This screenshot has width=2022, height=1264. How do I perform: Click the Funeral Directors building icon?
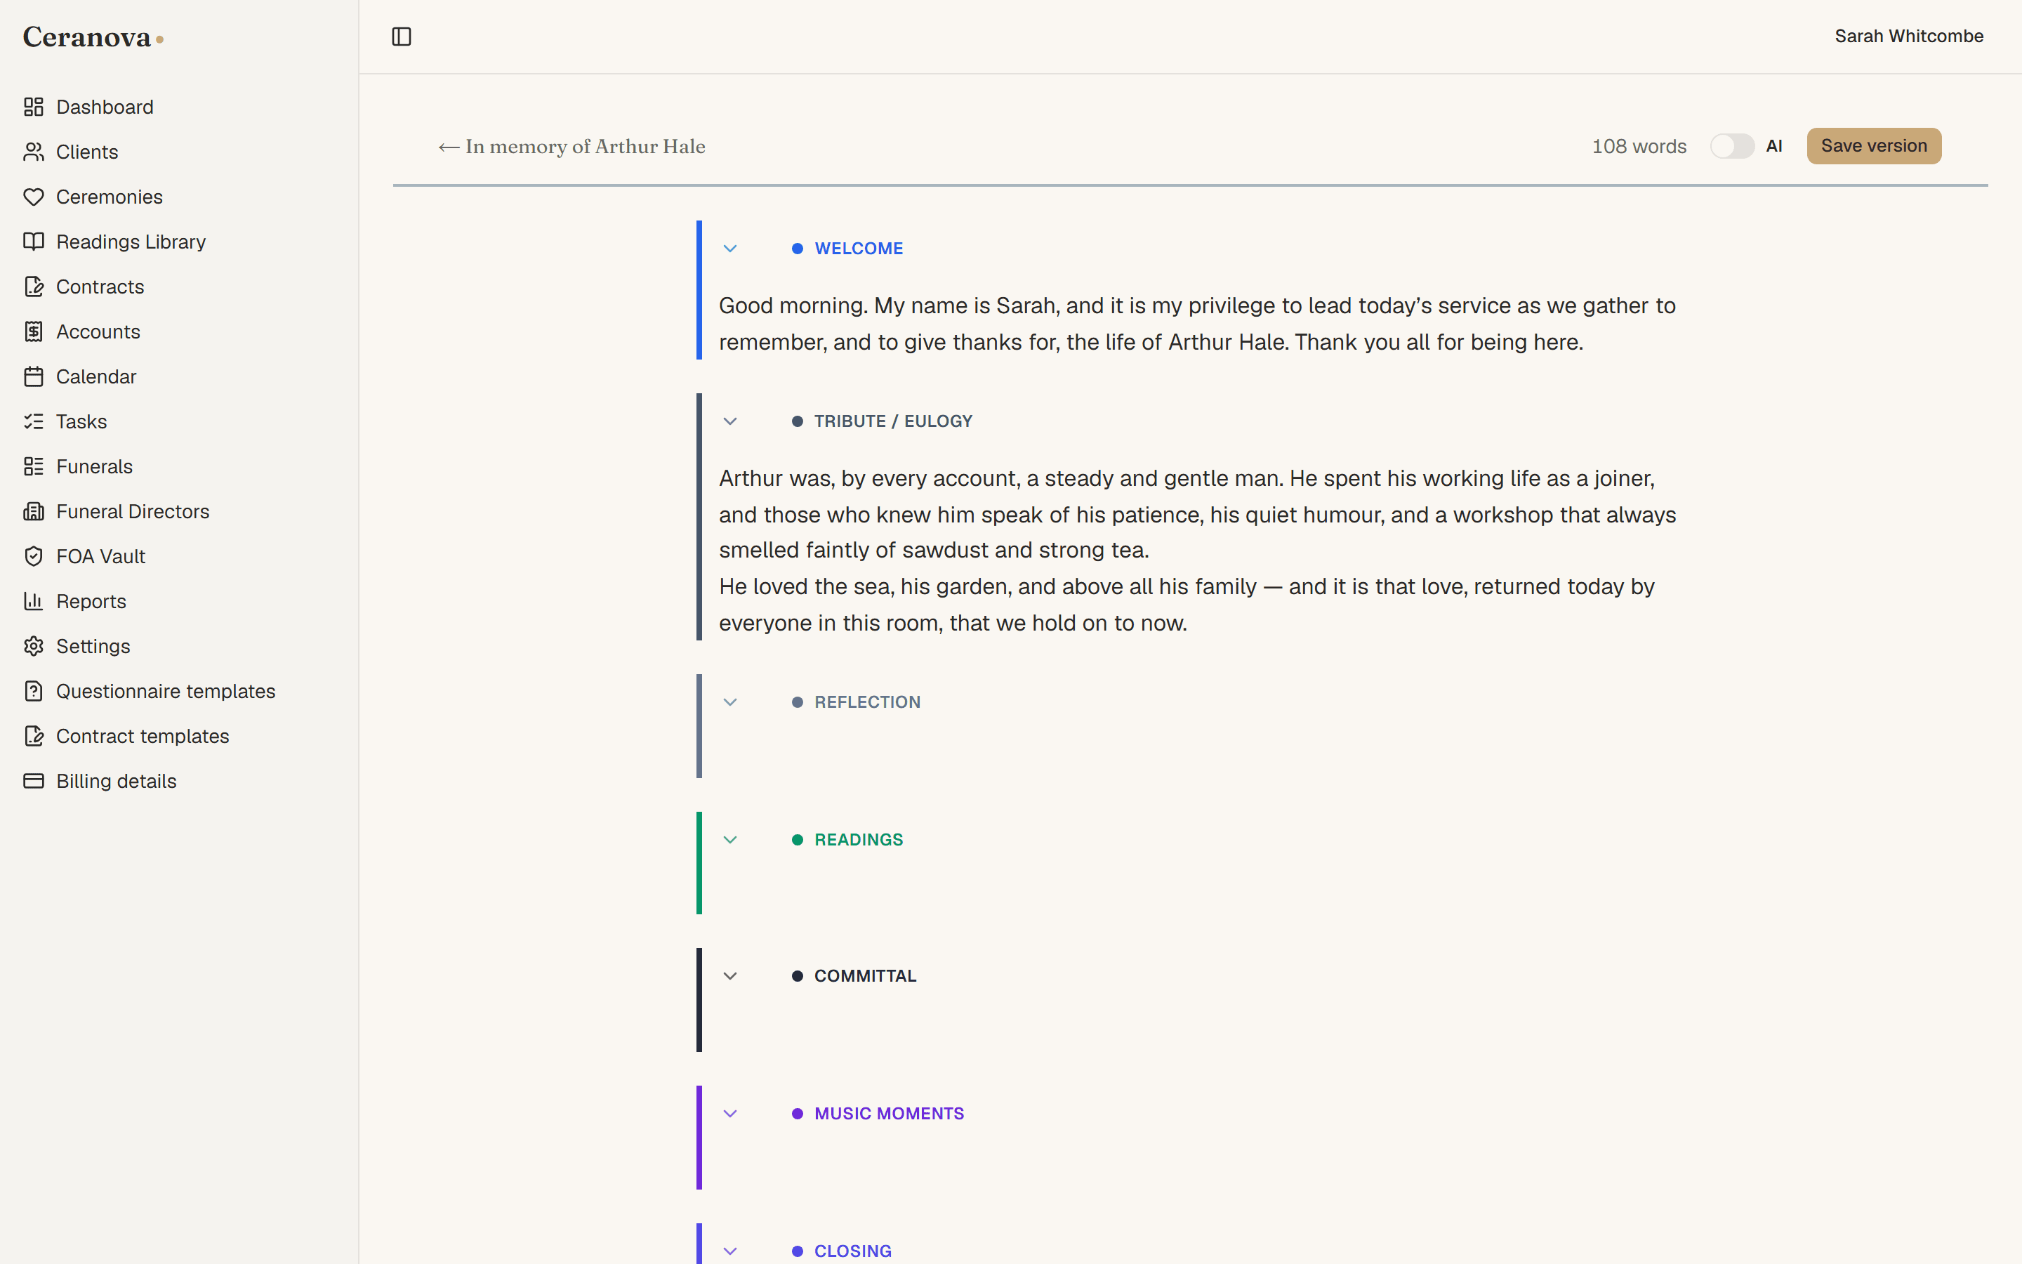[x=34, y=512]
